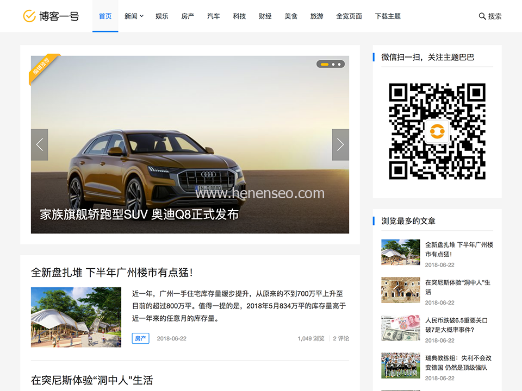The image size is (522, 391).
Task: Advance carousel with right arrow
Action: click(340, 144)
